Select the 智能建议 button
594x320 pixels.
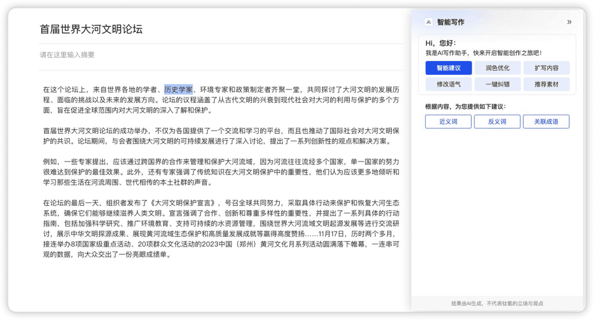(x=448, y=68)
